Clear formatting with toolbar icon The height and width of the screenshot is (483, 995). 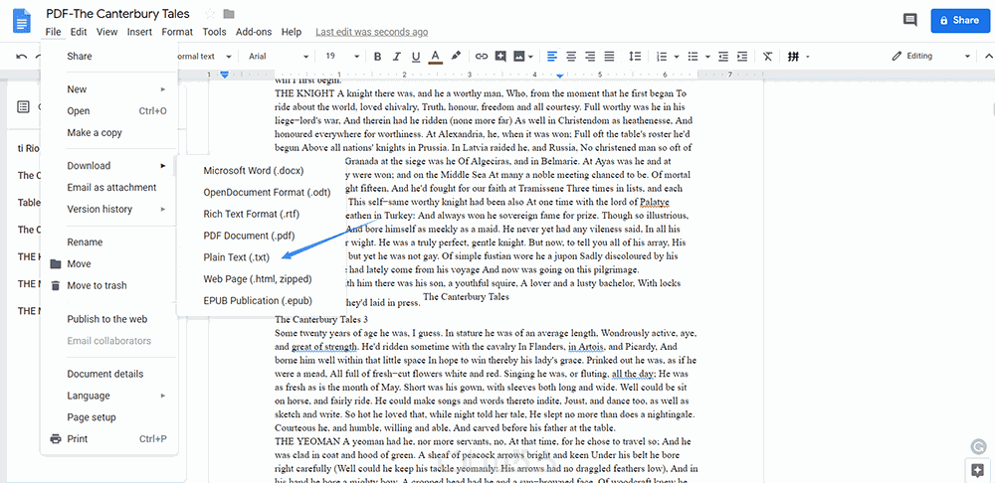coord(767,57)
